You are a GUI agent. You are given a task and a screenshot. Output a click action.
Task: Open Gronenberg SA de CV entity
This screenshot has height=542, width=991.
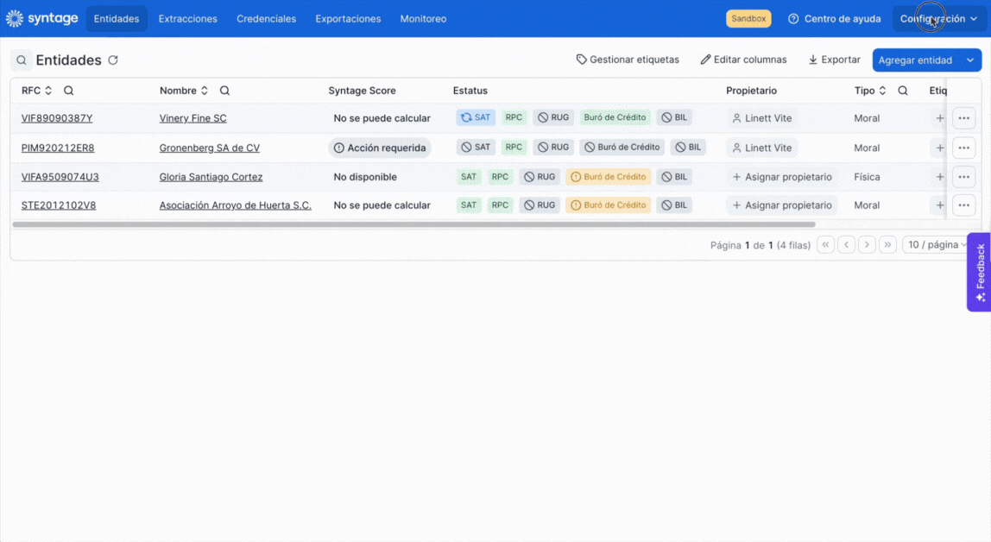point(209,148)
